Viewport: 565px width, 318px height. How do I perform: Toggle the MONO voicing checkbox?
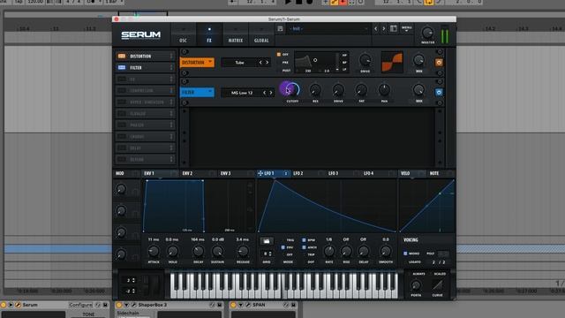pos(405,254)
